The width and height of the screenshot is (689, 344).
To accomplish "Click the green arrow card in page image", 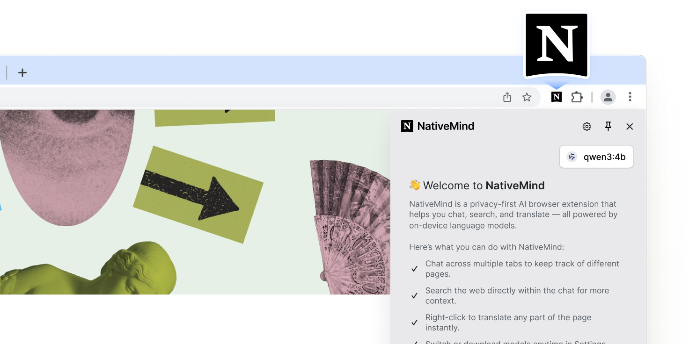I will click(198, 194).
